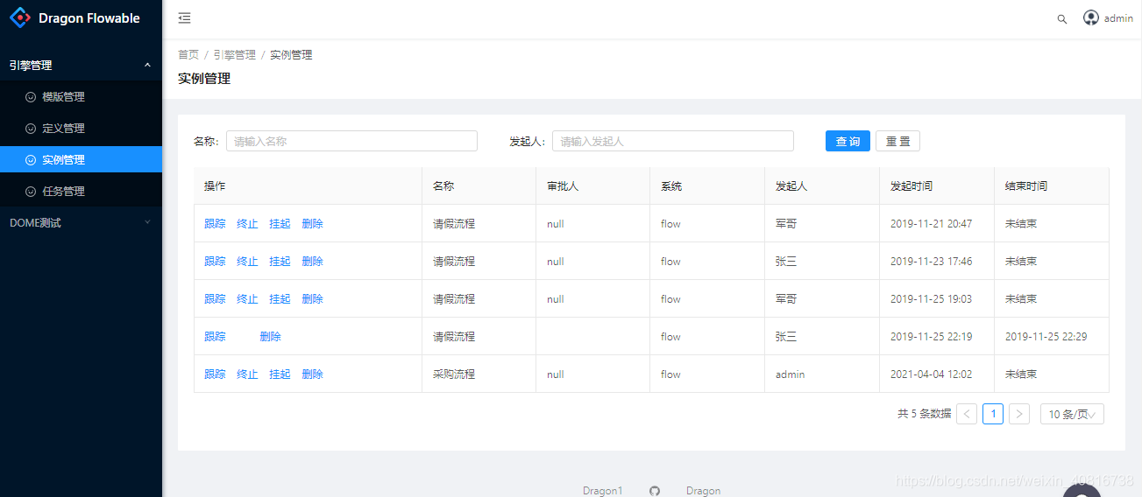Open 任务管理 in the sidebar
Screen dimensions: 1142x497
pos(81,192)
